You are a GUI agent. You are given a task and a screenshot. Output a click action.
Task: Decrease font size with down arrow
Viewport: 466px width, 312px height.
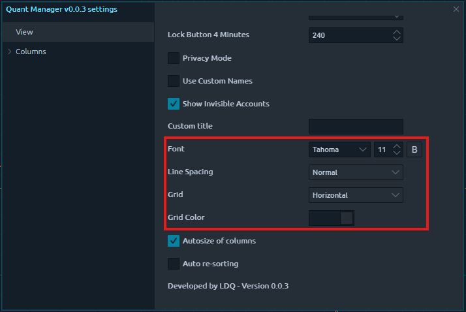(396, 153)
